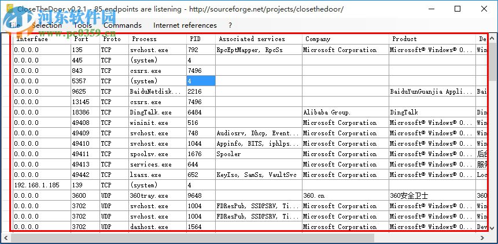Open the Selection menu
This screenshot has width=498, height=244.
tap(47, 25)
